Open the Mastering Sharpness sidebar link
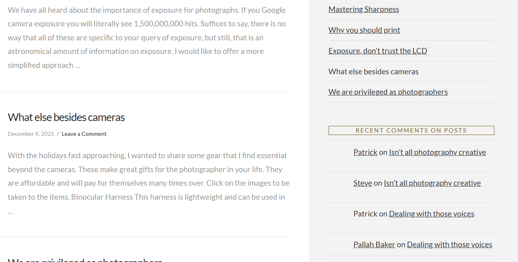 [x=363, y=9]
